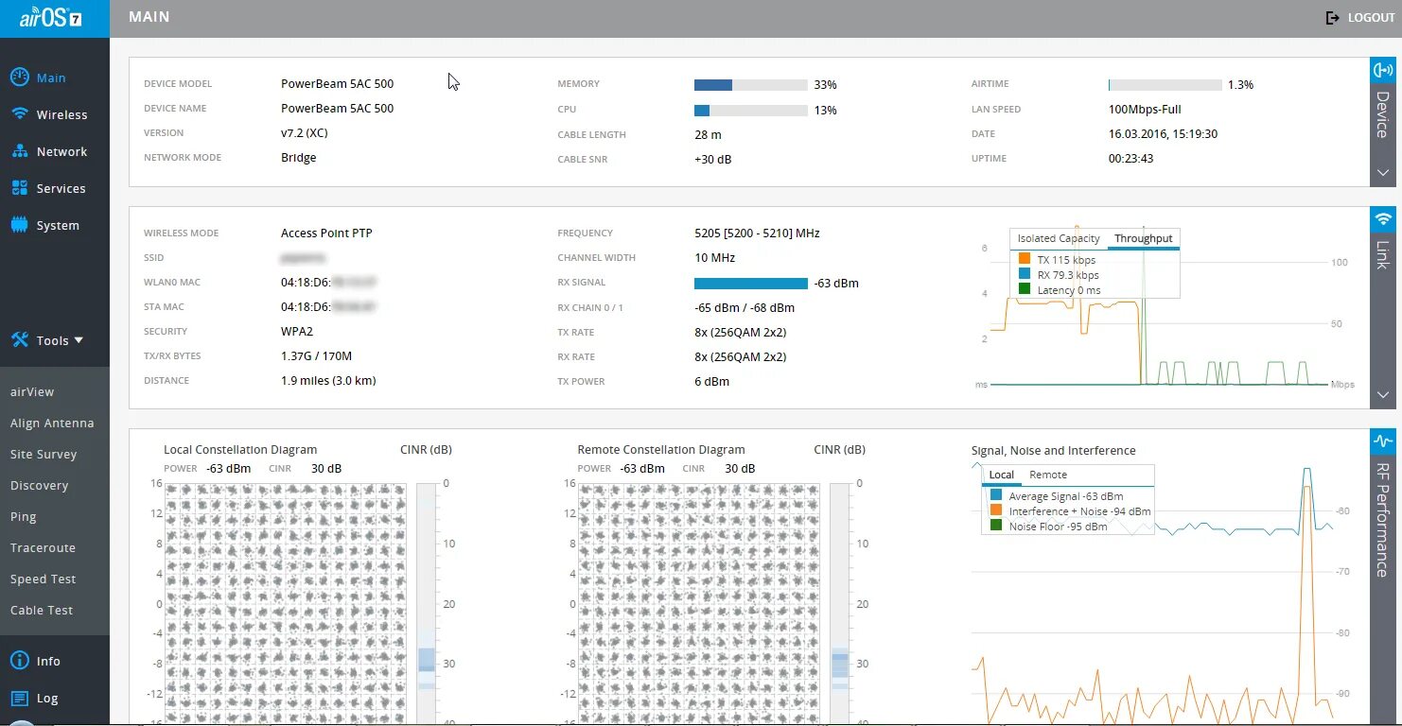Click the date 16.03.2016 value
This screenshot has width=1402, height=726.
(1163, 133)
